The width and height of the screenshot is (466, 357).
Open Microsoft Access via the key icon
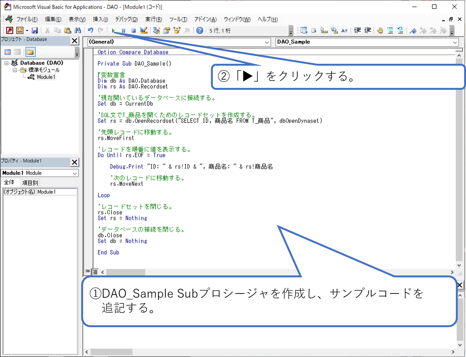pos(9,30)
